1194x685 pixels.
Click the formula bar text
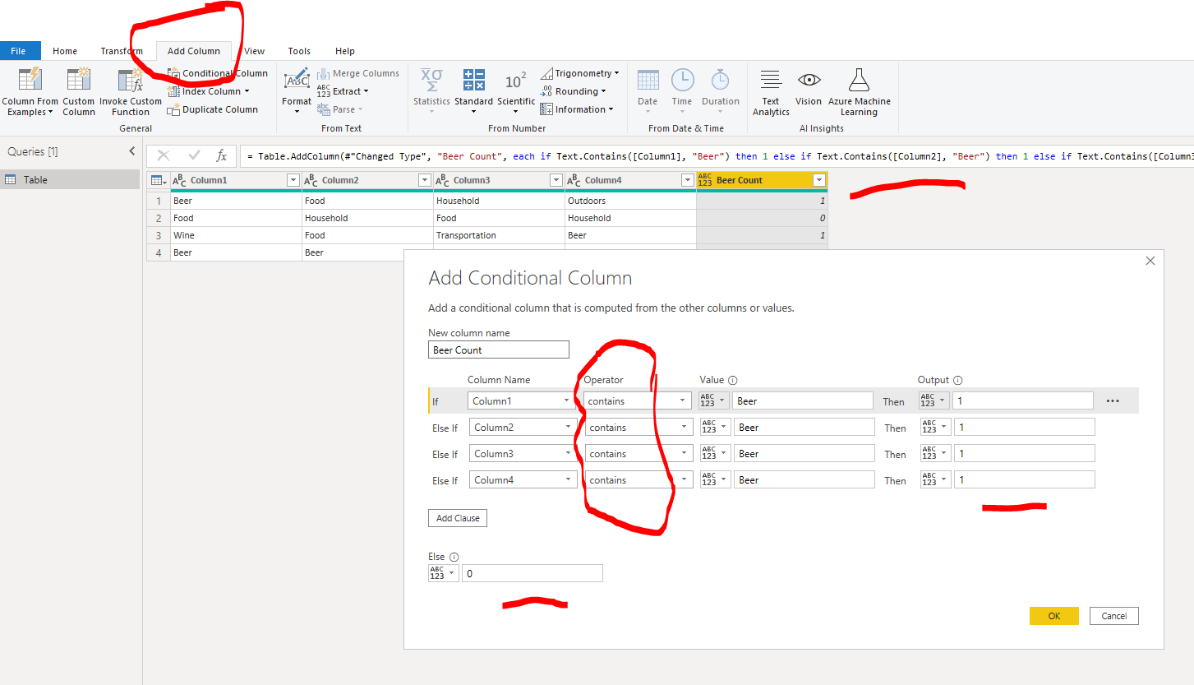click(719, 156)
